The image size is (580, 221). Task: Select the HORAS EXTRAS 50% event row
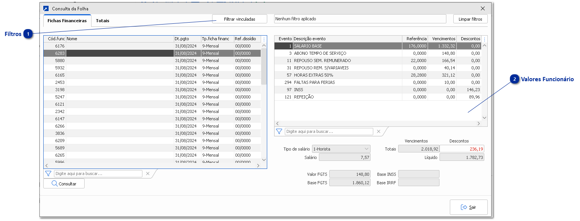tap(345, 75)
